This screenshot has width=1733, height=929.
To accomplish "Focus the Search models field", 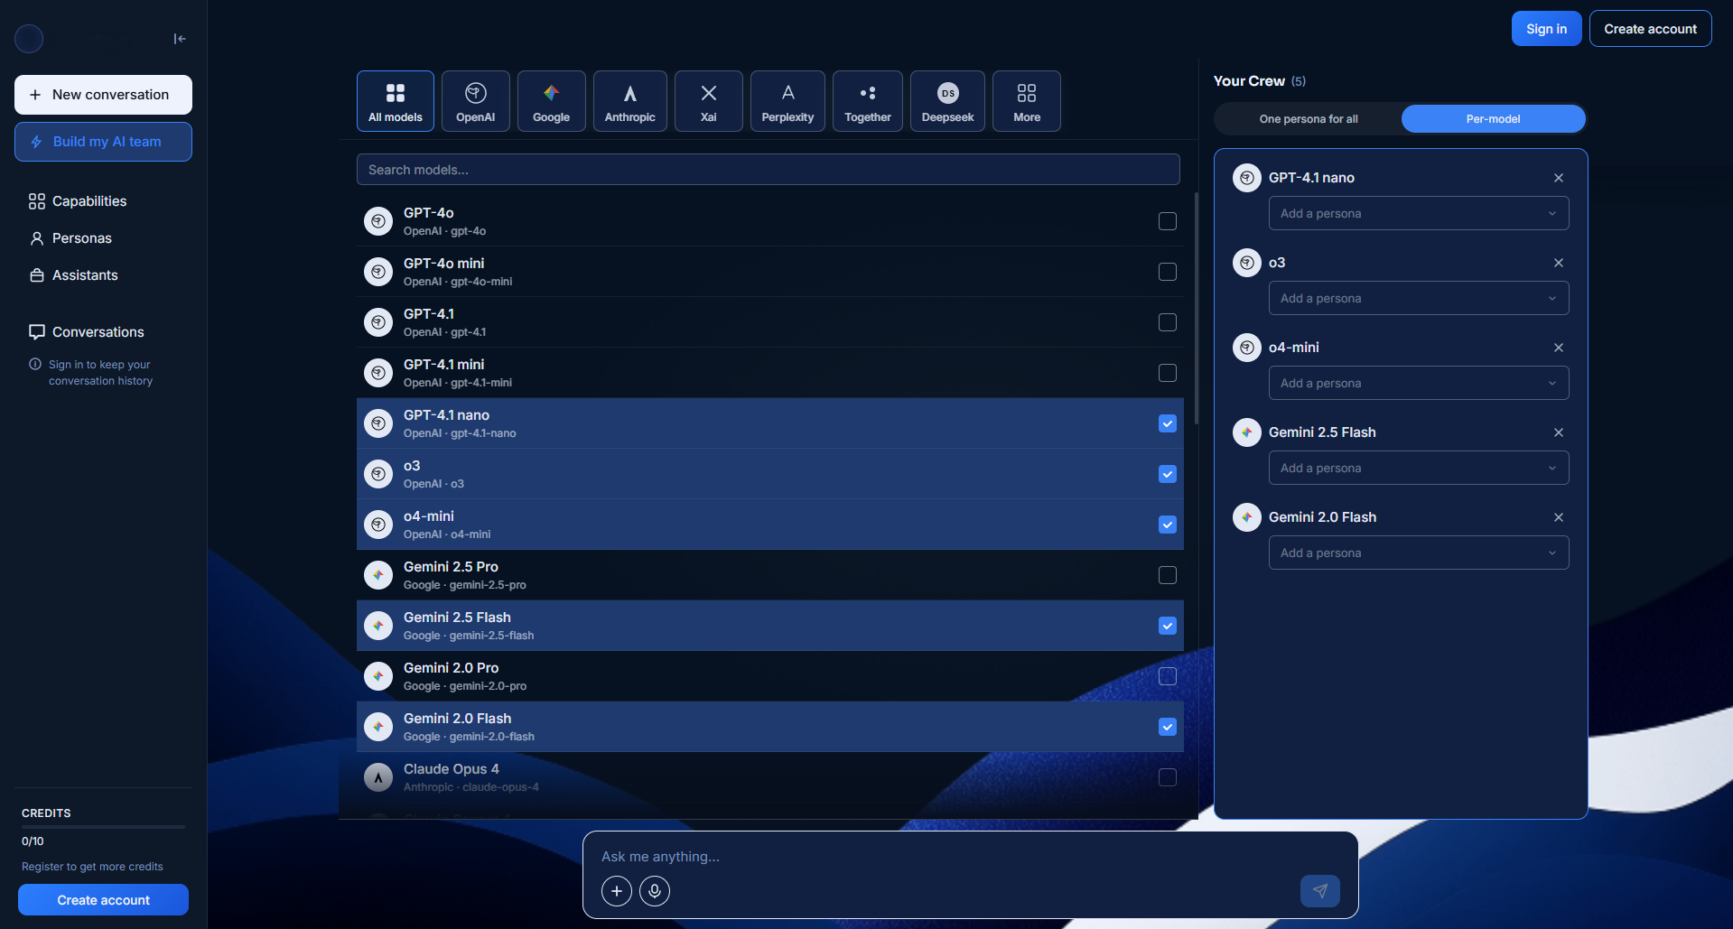I will click(769, 170).
